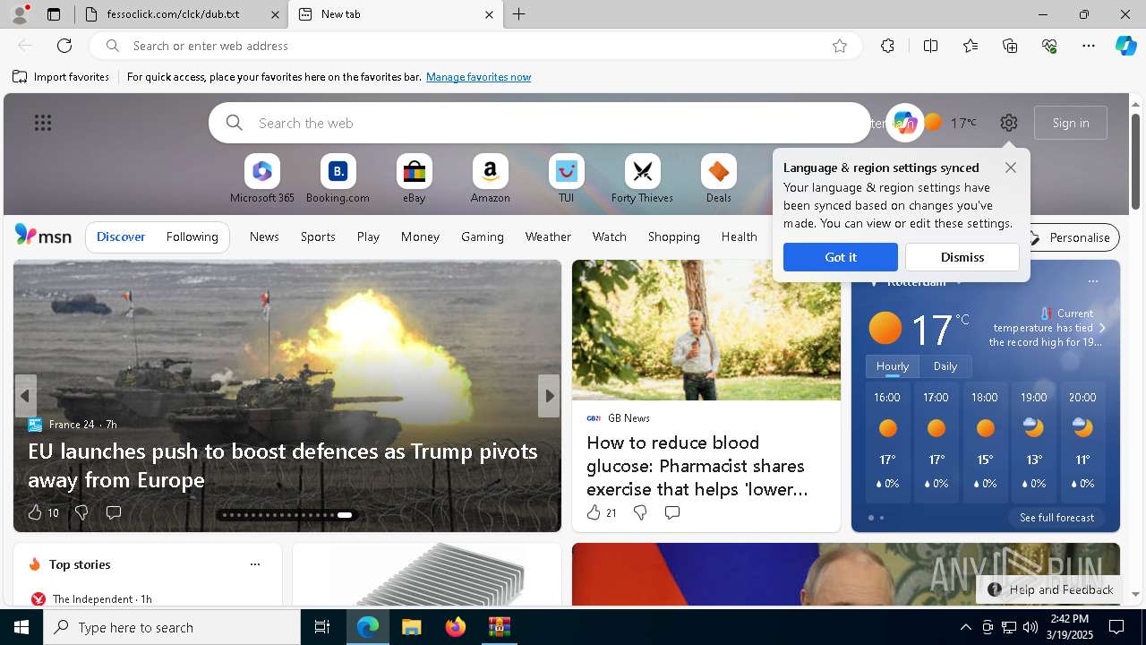1146x645 pixels.
Task: Toggle Split screen view
Action: (x=930, y=46)
